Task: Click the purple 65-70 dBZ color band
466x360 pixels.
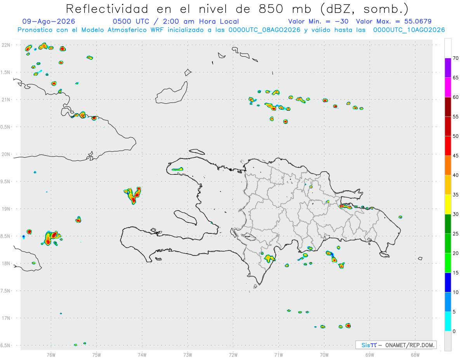Action: pos(448,68)
